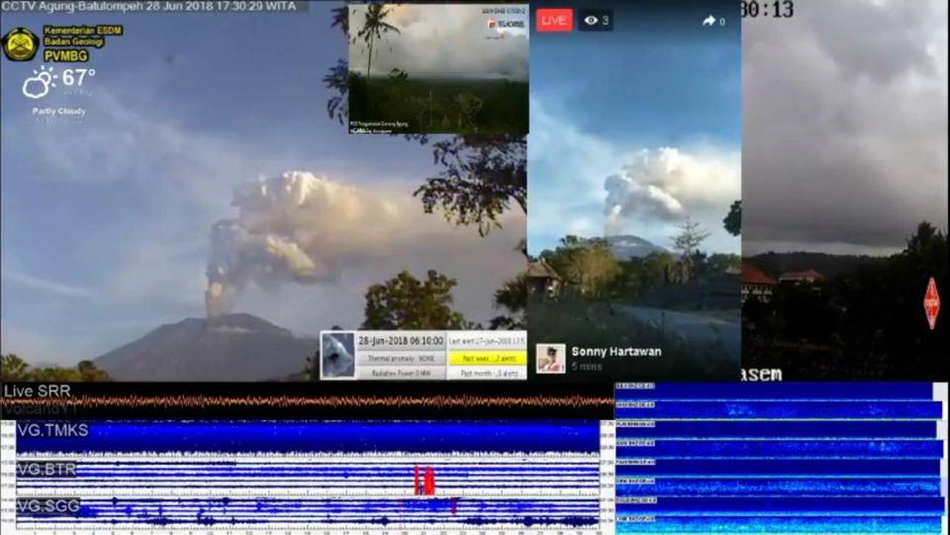Click the share arrow icon
This screenshot has height=535, width=950.
[709, 21]
